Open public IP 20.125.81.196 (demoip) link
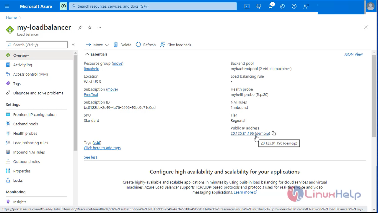 coord(250,133)
